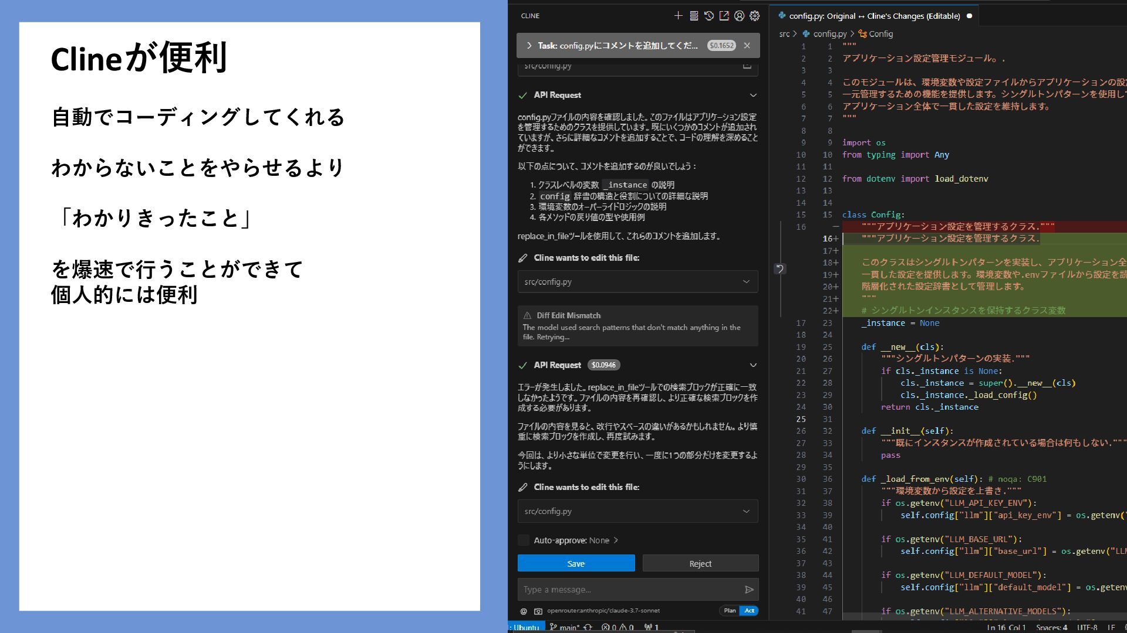
Task: Change indentation via Spaces: 4
Action: (x=1051, y=627)
